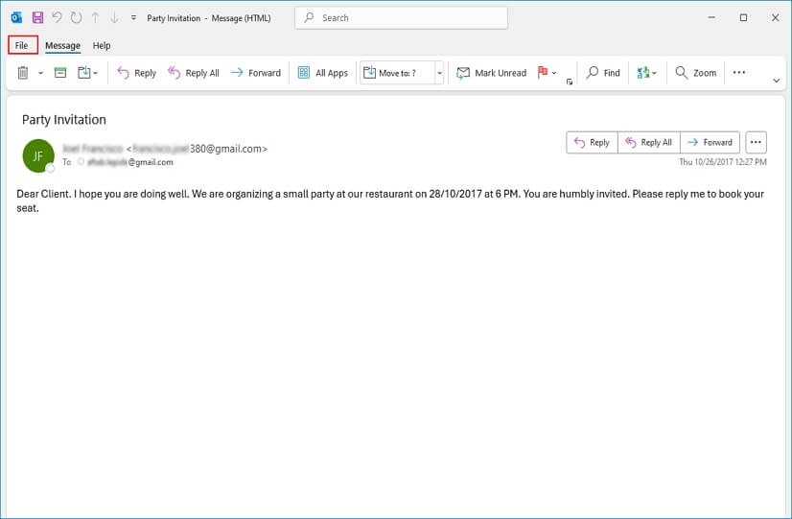Click the Save icon in quick access toolbar
792x519 pixels.
[37, 17]
